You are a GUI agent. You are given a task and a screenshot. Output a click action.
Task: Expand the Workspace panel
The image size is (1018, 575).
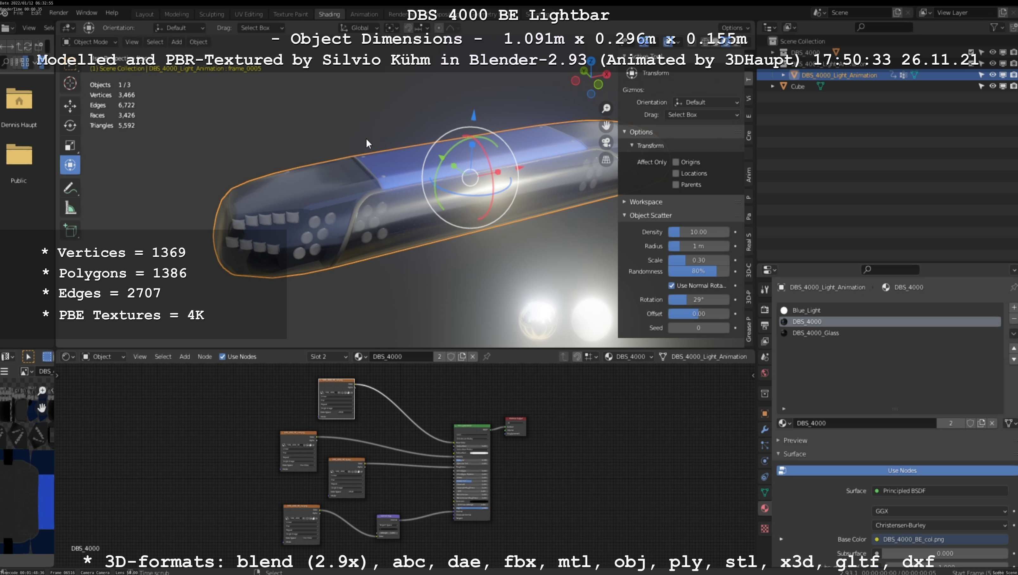pos(624,202)
